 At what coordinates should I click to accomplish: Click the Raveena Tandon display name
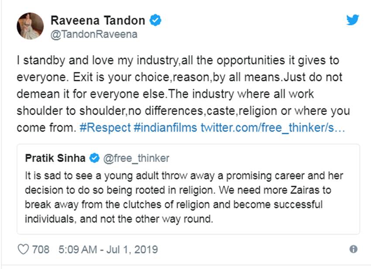98,20
